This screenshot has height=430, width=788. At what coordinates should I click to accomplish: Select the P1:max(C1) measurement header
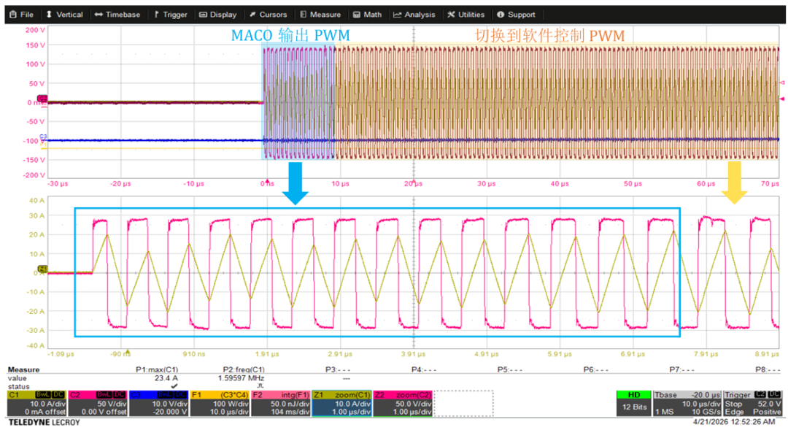157,369
